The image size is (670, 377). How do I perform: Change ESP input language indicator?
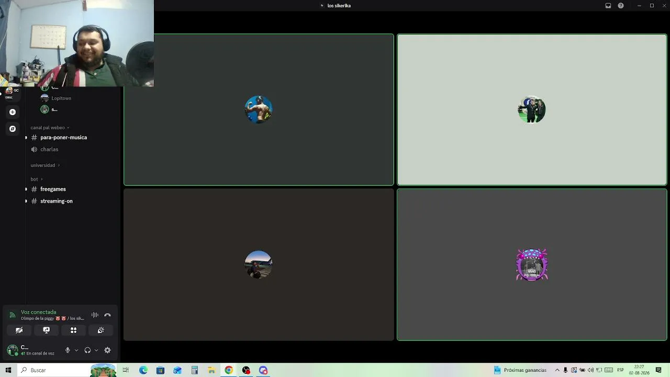(620, 370)
